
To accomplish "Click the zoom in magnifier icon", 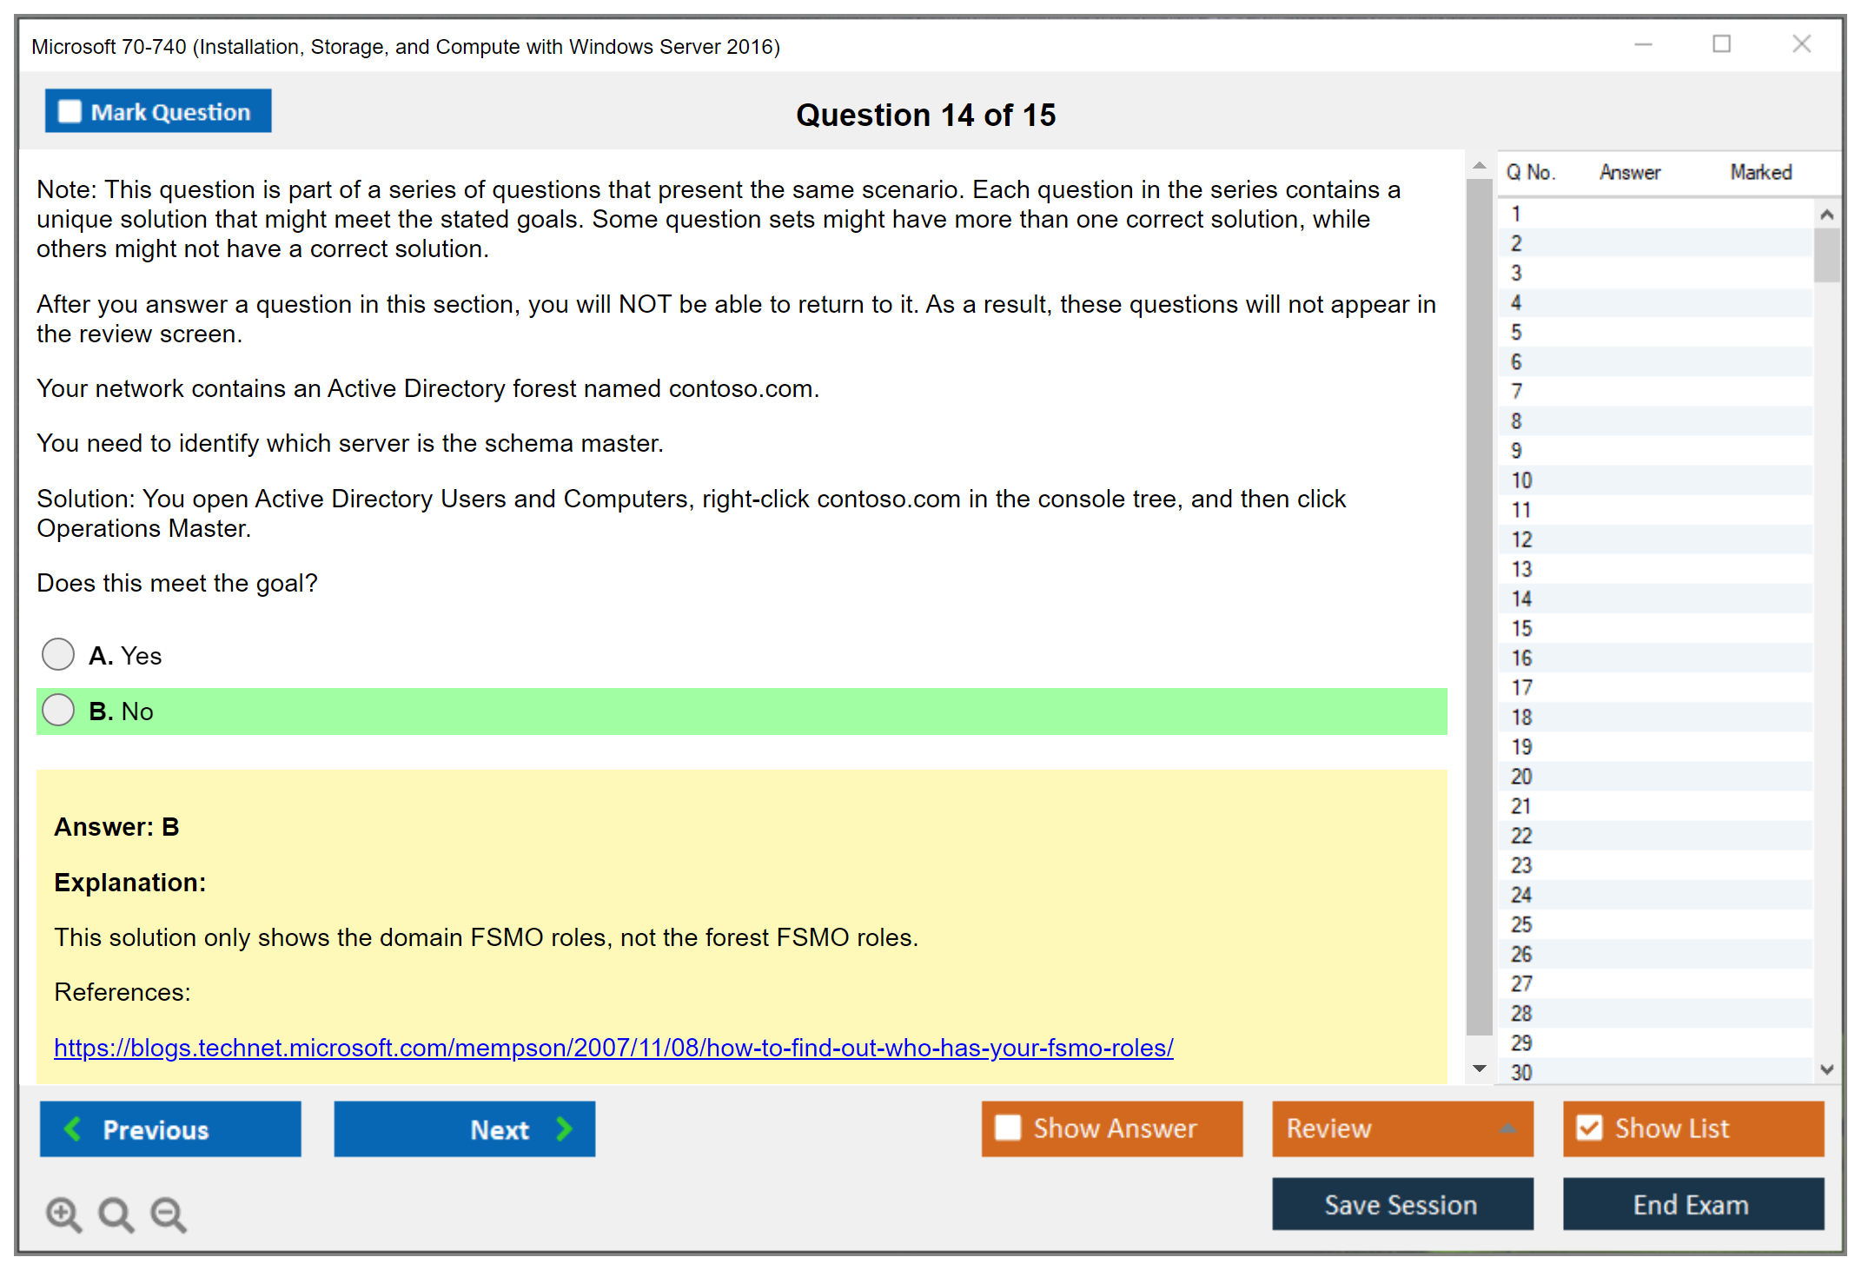I will [x=63, y=1214].
